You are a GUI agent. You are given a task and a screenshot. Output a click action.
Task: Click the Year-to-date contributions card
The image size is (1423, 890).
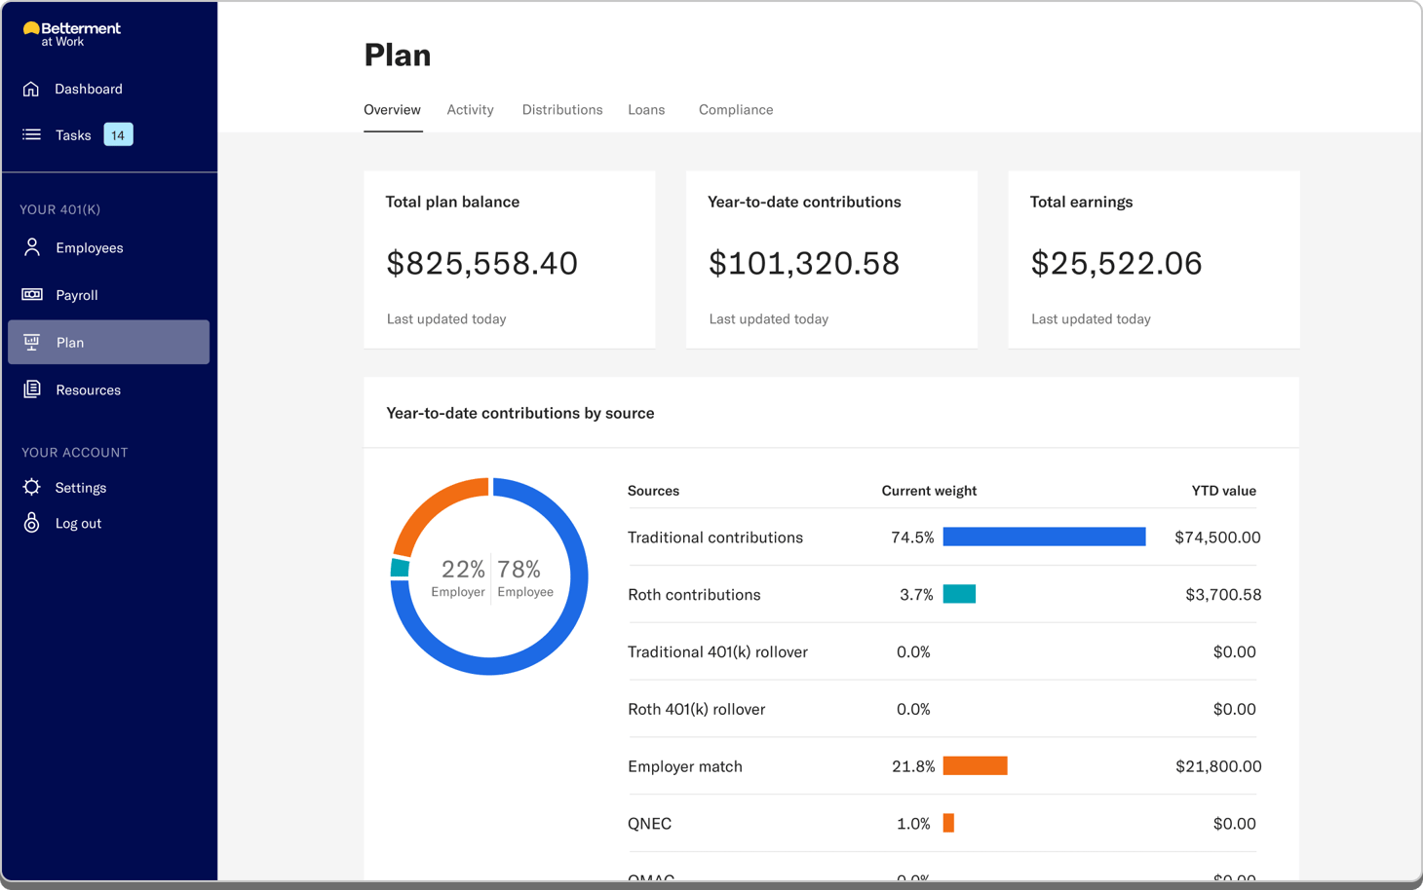pyautogui.click(x=831, y=259)
